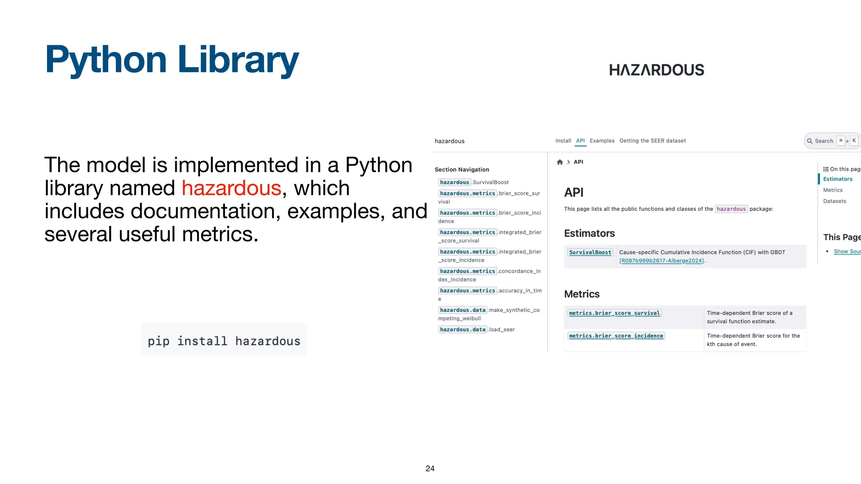Click the API breadcrumb label

(x=578, y=162)
